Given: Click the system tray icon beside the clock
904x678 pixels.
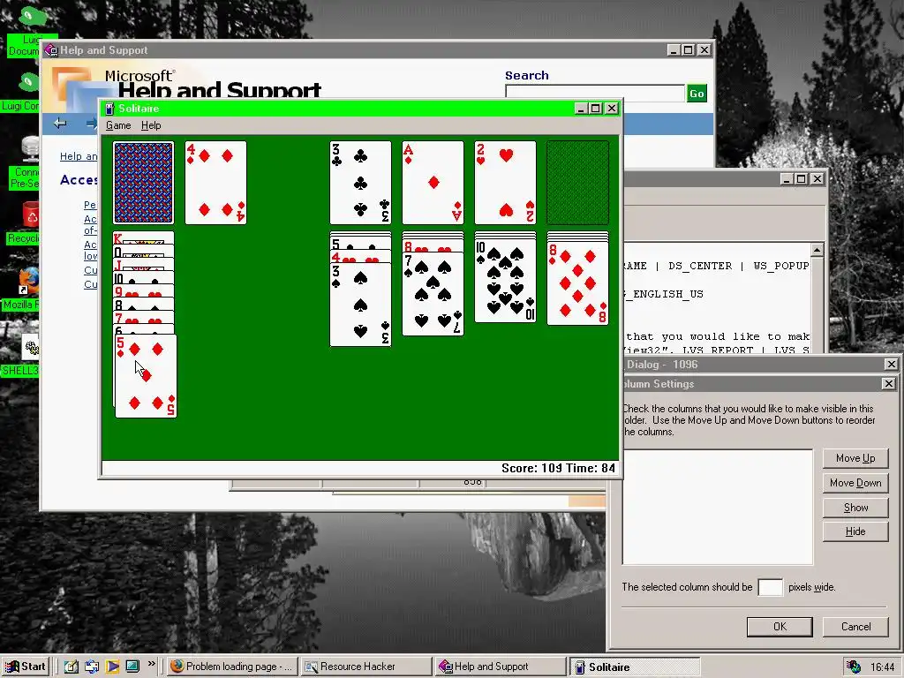Looking at the screenshot, I should tap(854, 667).
